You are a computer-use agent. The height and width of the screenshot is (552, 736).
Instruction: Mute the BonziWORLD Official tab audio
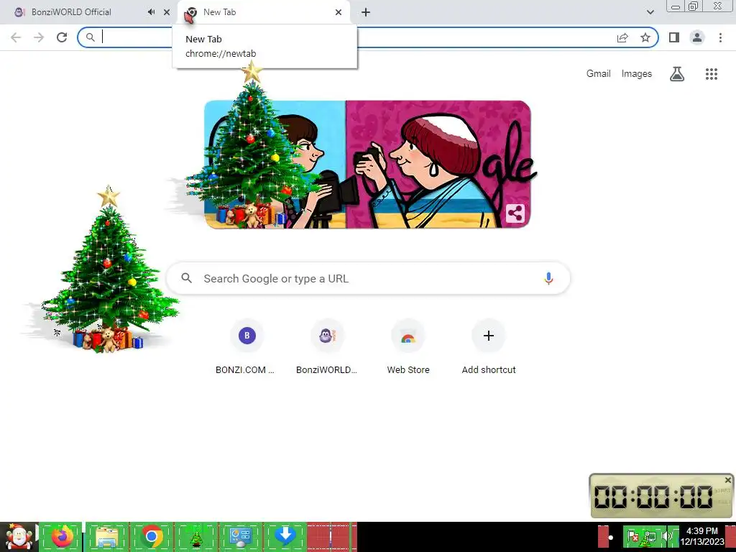[x=151, y=12]
